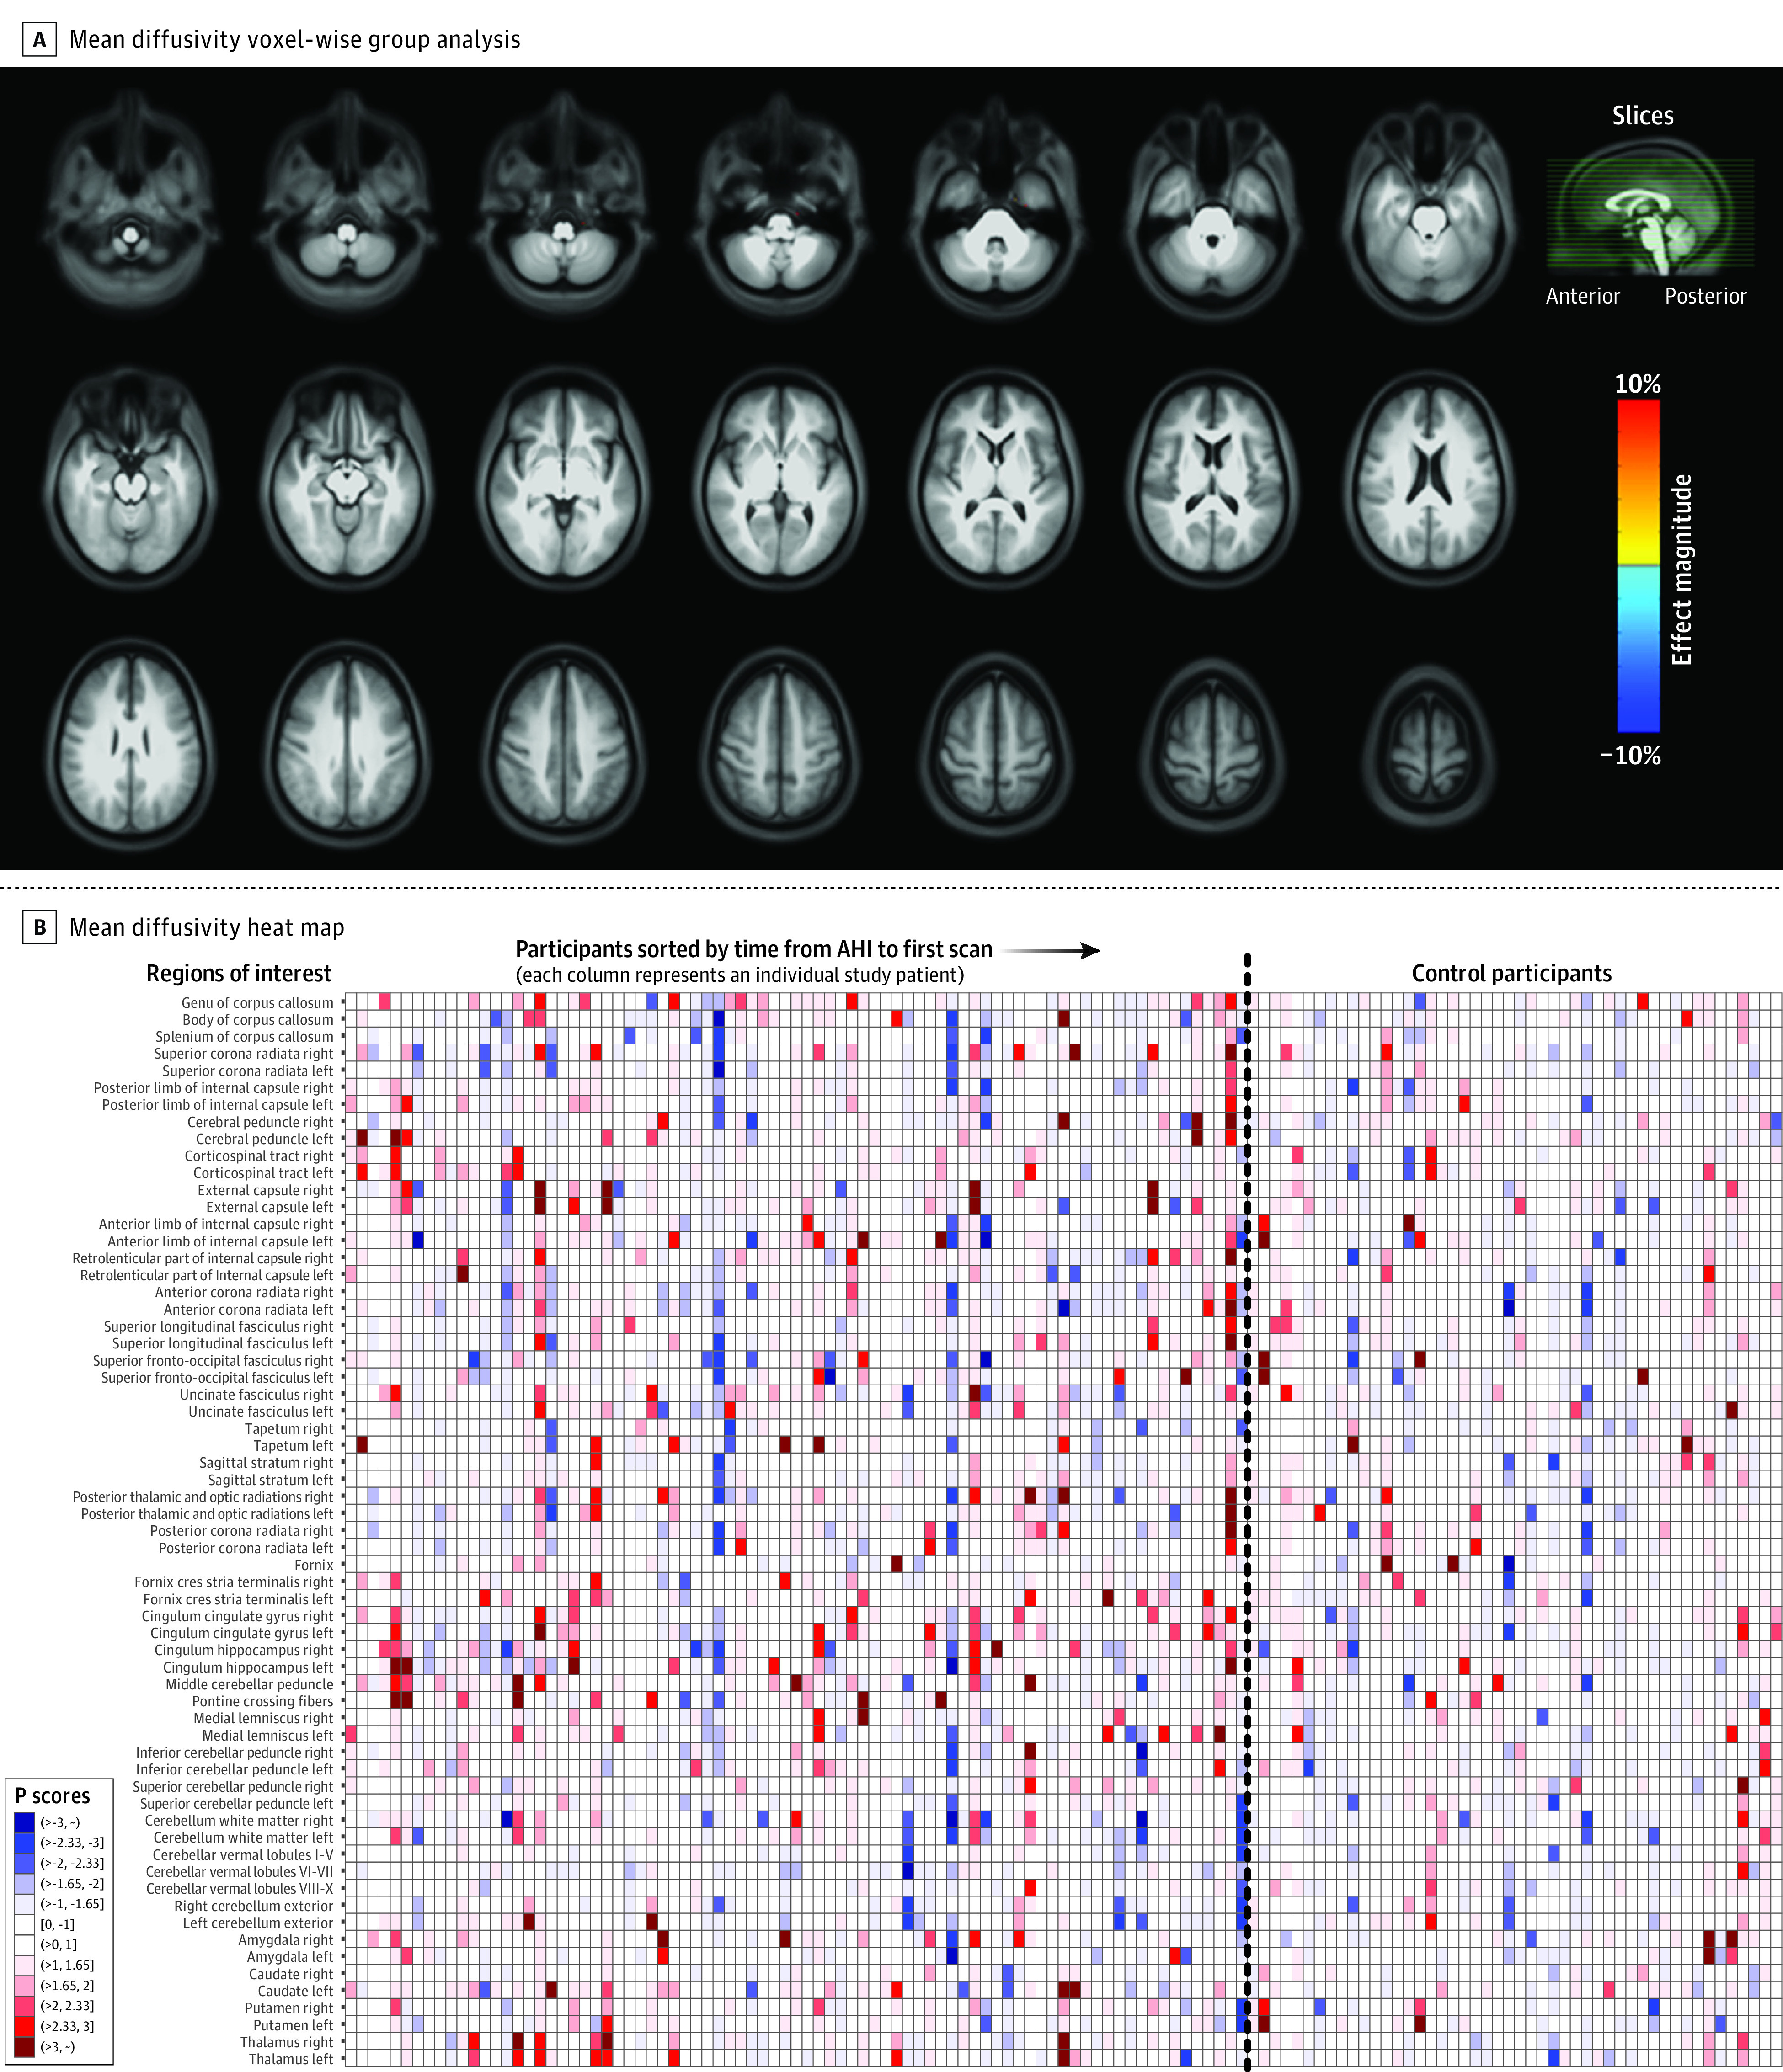This screenshot has width=1783, height=2072.
Task: Click the 'Sagittal stratum right' row label
Action: pyautogui.click(x=266, y=1463)
